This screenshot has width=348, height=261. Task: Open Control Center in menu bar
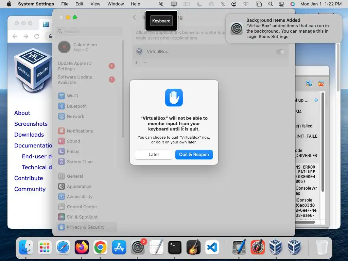(x=282, y=4)
